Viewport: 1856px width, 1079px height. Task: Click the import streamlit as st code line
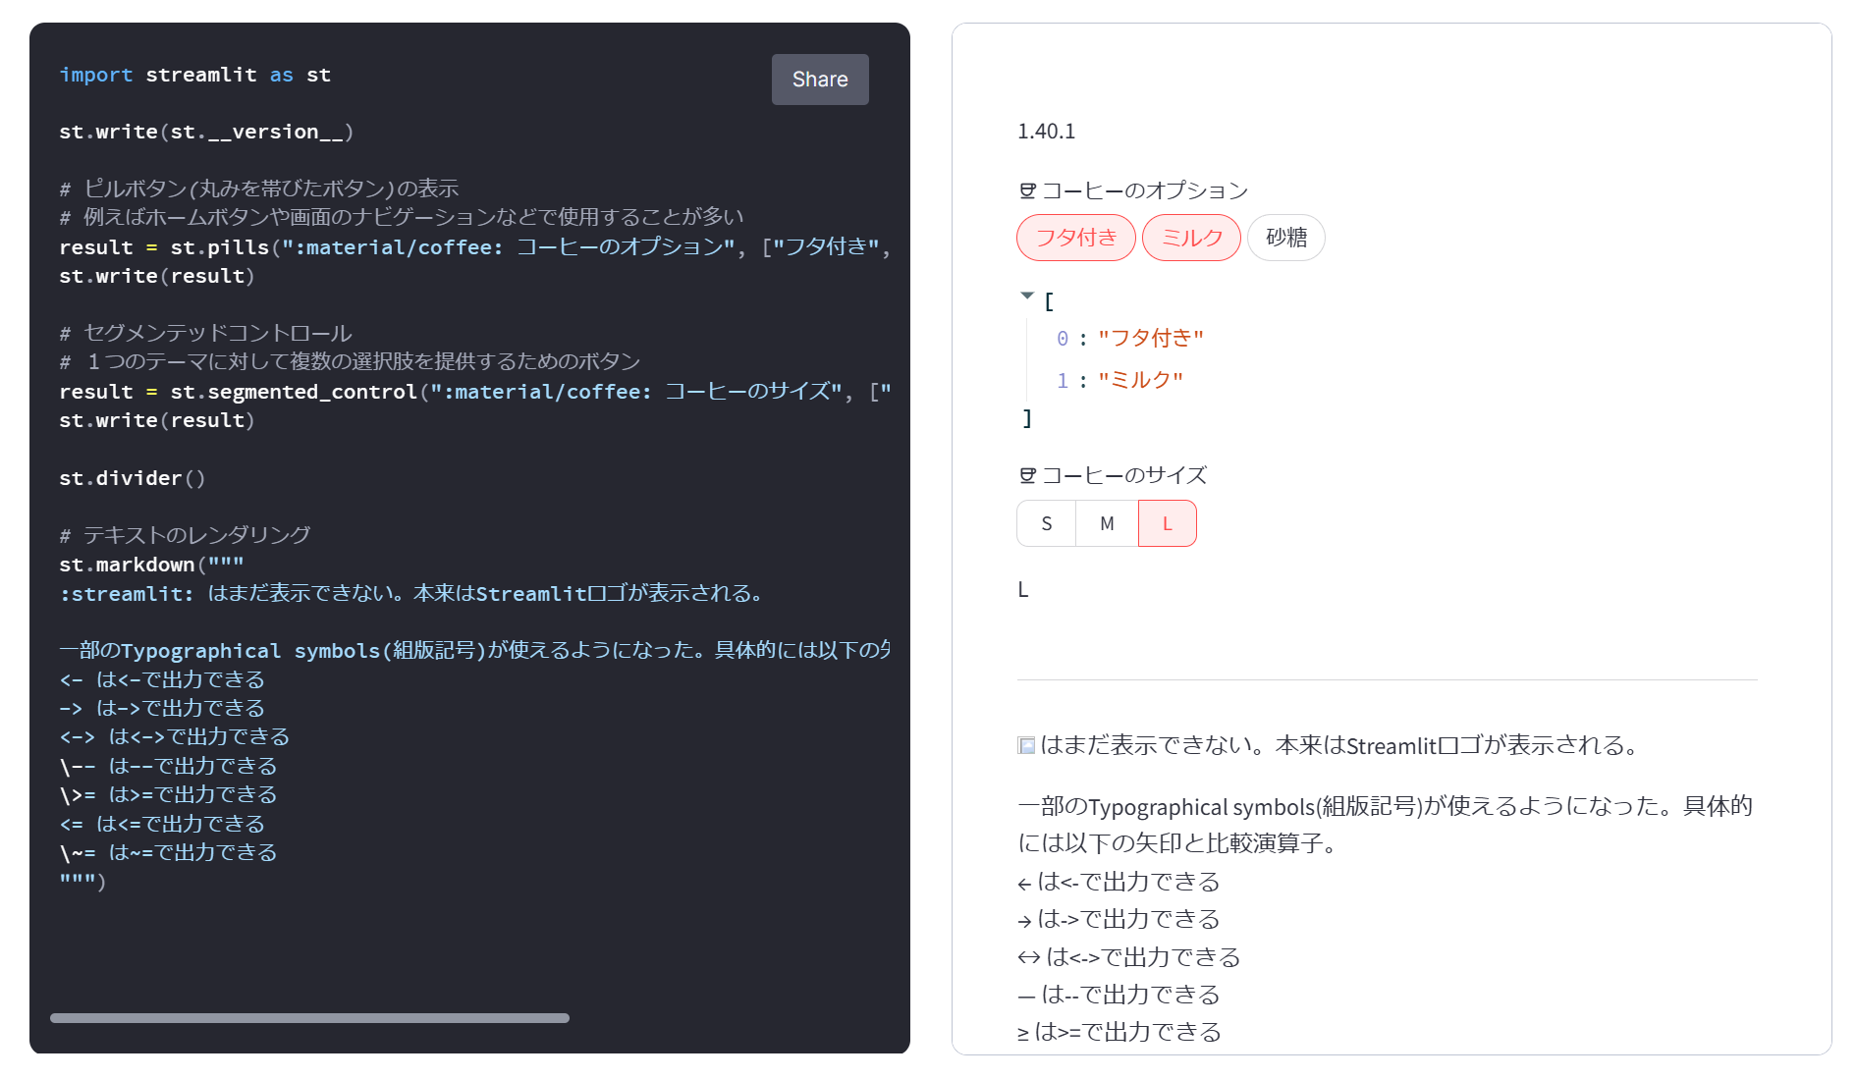pyautogui.click(x=194, y=75)
